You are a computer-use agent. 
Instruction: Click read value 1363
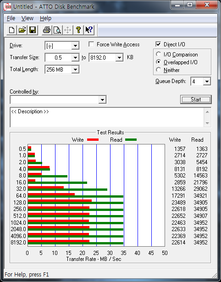pos(202,149)
